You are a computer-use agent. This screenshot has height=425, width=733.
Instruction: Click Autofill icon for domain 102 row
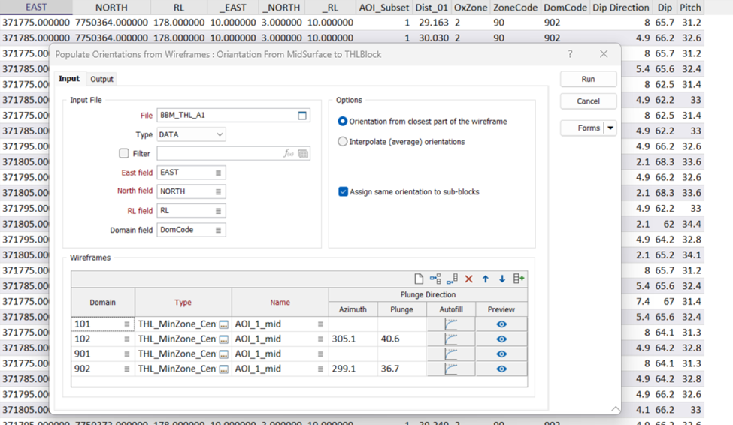pyautogui.click(x=451, y=339)
